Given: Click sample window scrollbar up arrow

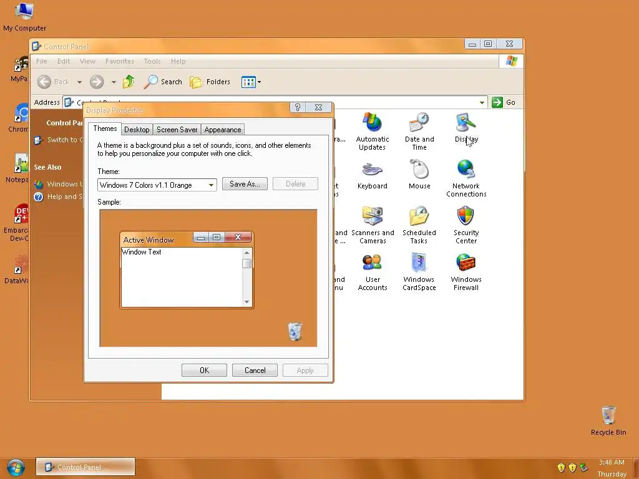Looking at the screenshot, I should pos(246,253).
